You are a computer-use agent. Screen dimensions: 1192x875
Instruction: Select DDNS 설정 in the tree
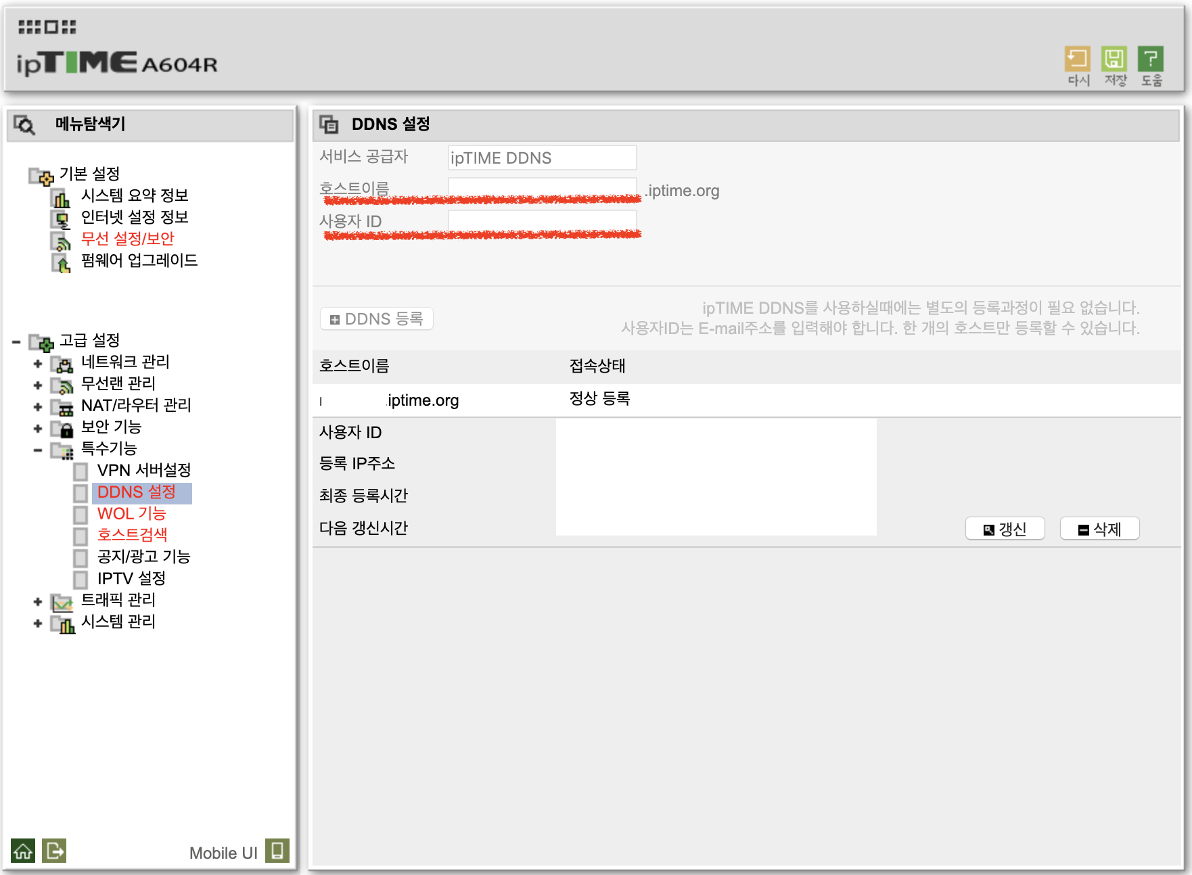coord(137,492)
